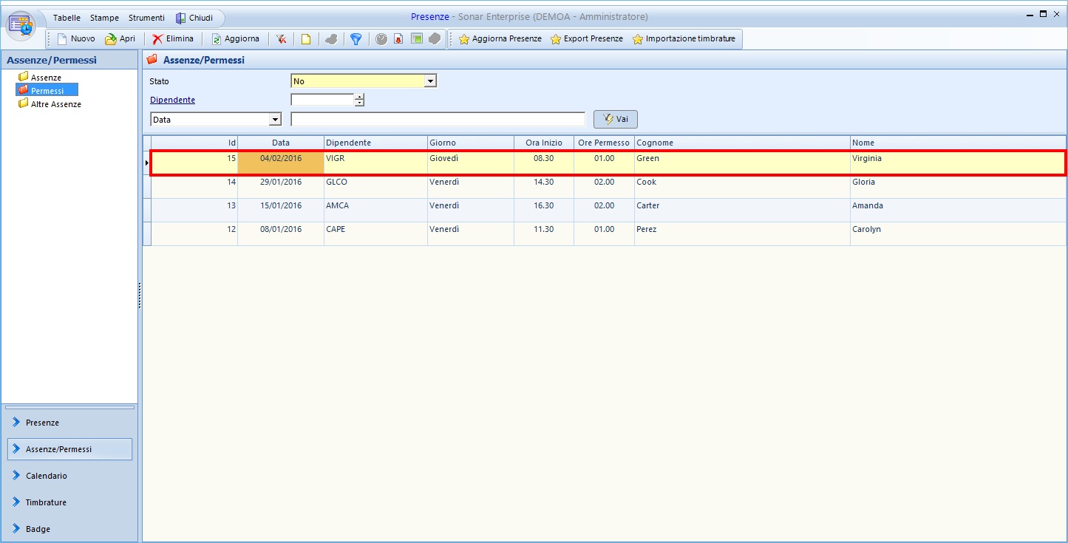Click the Sonar application logo button
Image resolution: width=1068 pixels, height=543 pixels.
point(21,25)
